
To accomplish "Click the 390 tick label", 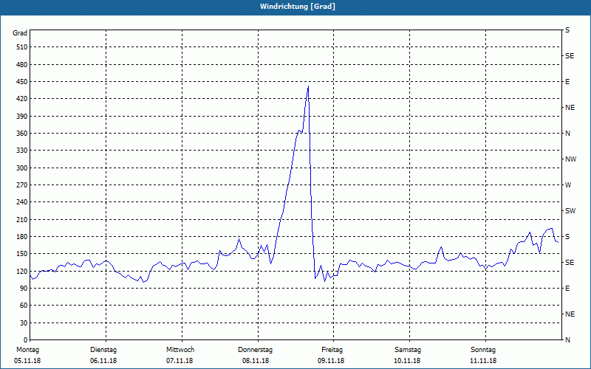I will point(22,117).
